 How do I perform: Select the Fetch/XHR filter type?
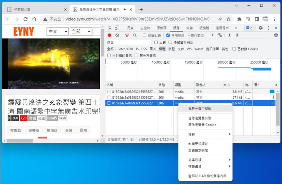click(125, 49)
